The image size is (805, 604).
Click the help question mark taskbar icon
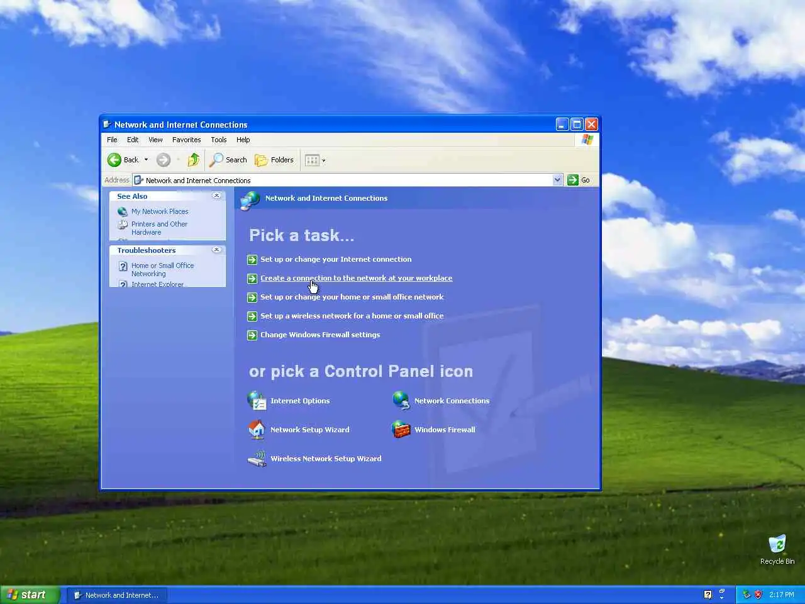(x=708, y=595)
